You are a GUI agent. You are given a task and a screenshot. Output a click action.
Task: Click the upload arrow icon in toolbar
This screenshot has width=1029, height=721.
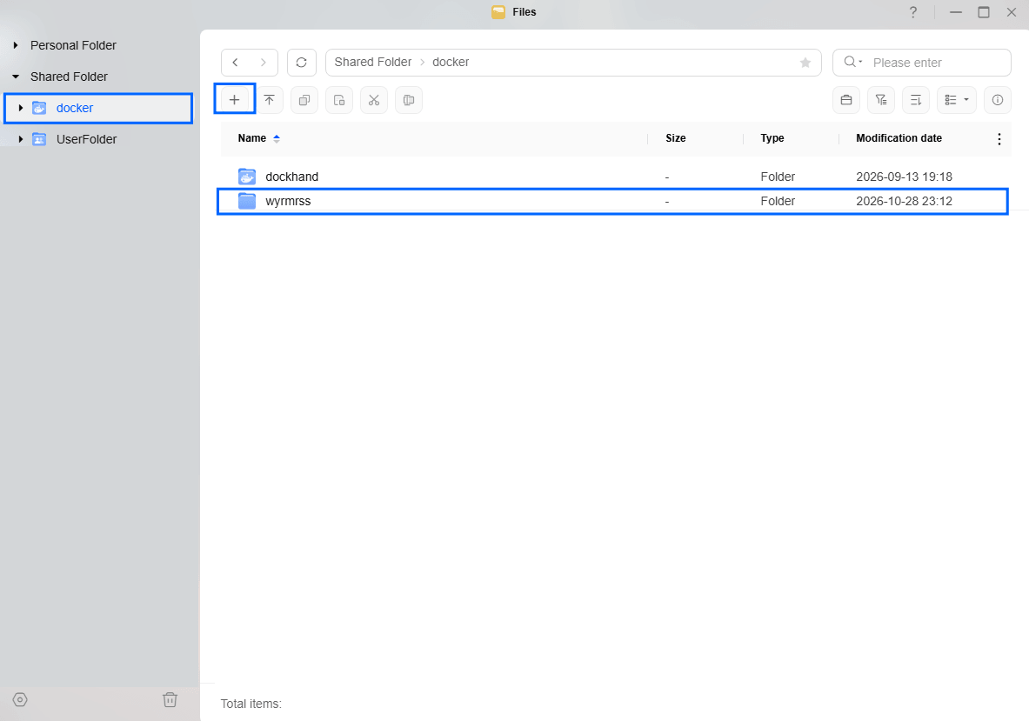click(269, 100)
